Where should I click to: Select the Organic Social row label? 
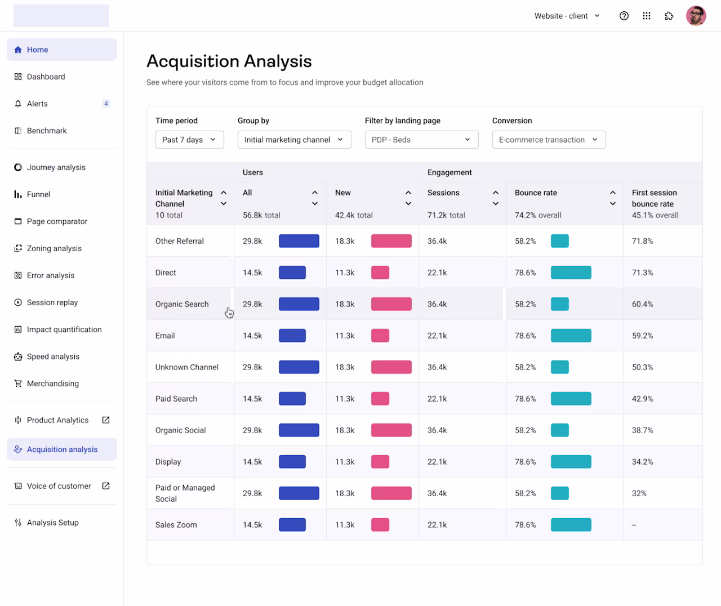click(181, 430)
